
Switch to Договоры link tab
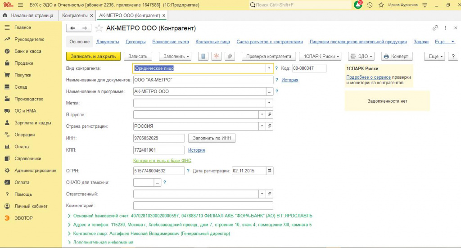tap(136, 42)
